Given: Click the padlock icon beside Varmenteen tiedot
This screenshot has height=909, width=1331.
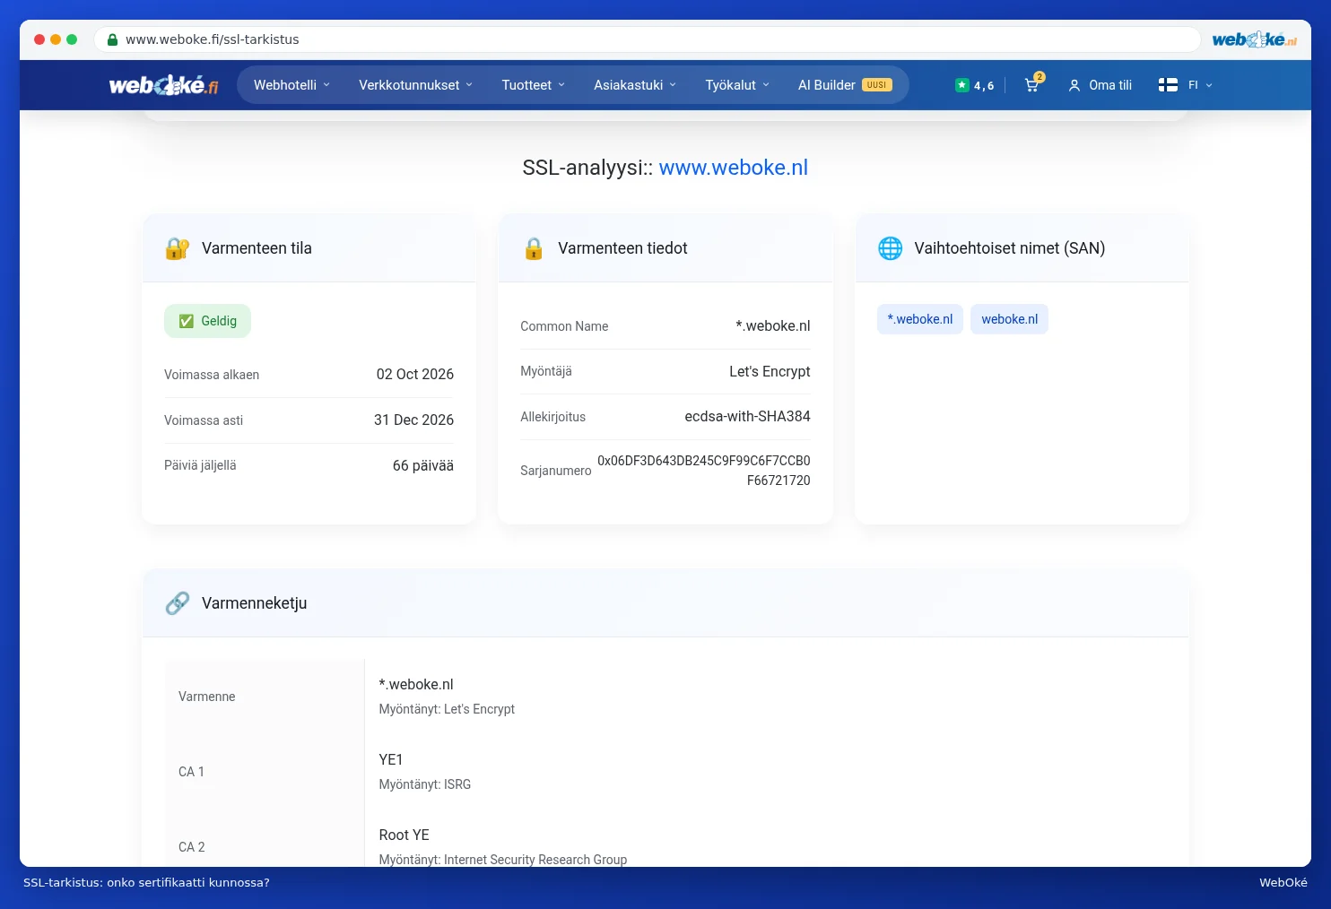Looking at the screenshot, I should [x=534, y=248].
